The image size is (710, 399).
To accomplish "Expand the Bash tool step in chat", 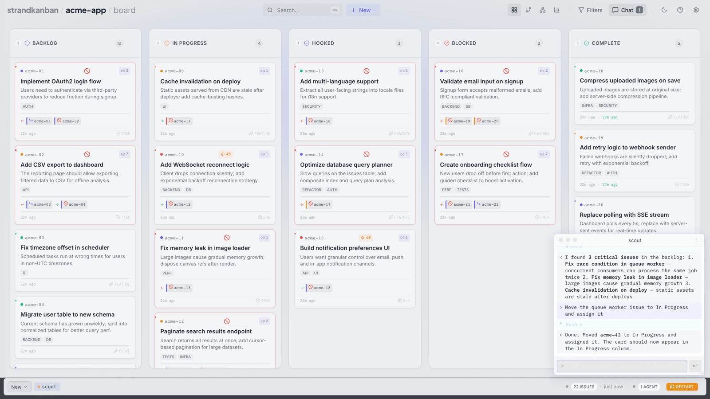I will point(573,325).
